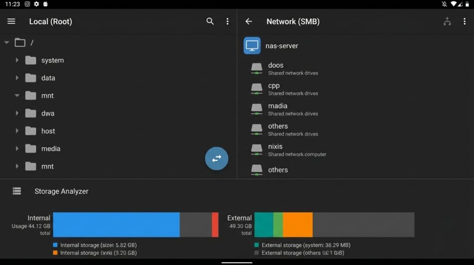Select the root folder icon
The height and width of the screenshot is (265, 474).
pyautogui.click(x=20, y=43)
